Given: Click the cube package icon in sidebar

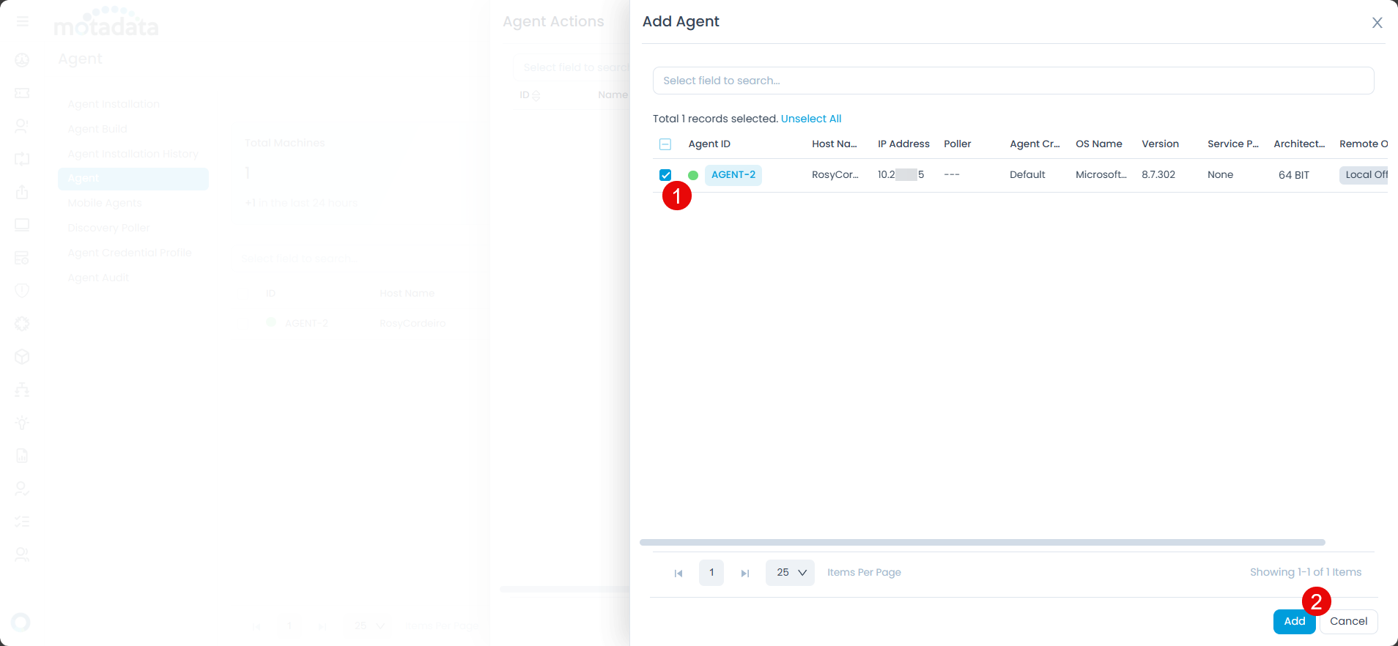Looking at the screenshot, I should point(22,357).
